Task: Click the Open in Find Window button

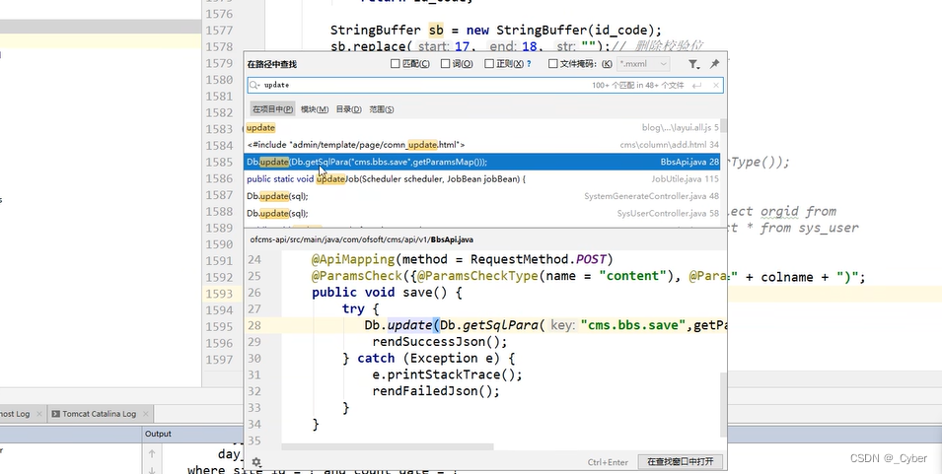Action: pos(680,461)
